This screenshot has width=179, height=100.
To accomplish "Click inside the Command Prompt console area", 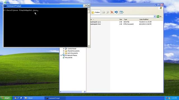I will pos(46,27).
